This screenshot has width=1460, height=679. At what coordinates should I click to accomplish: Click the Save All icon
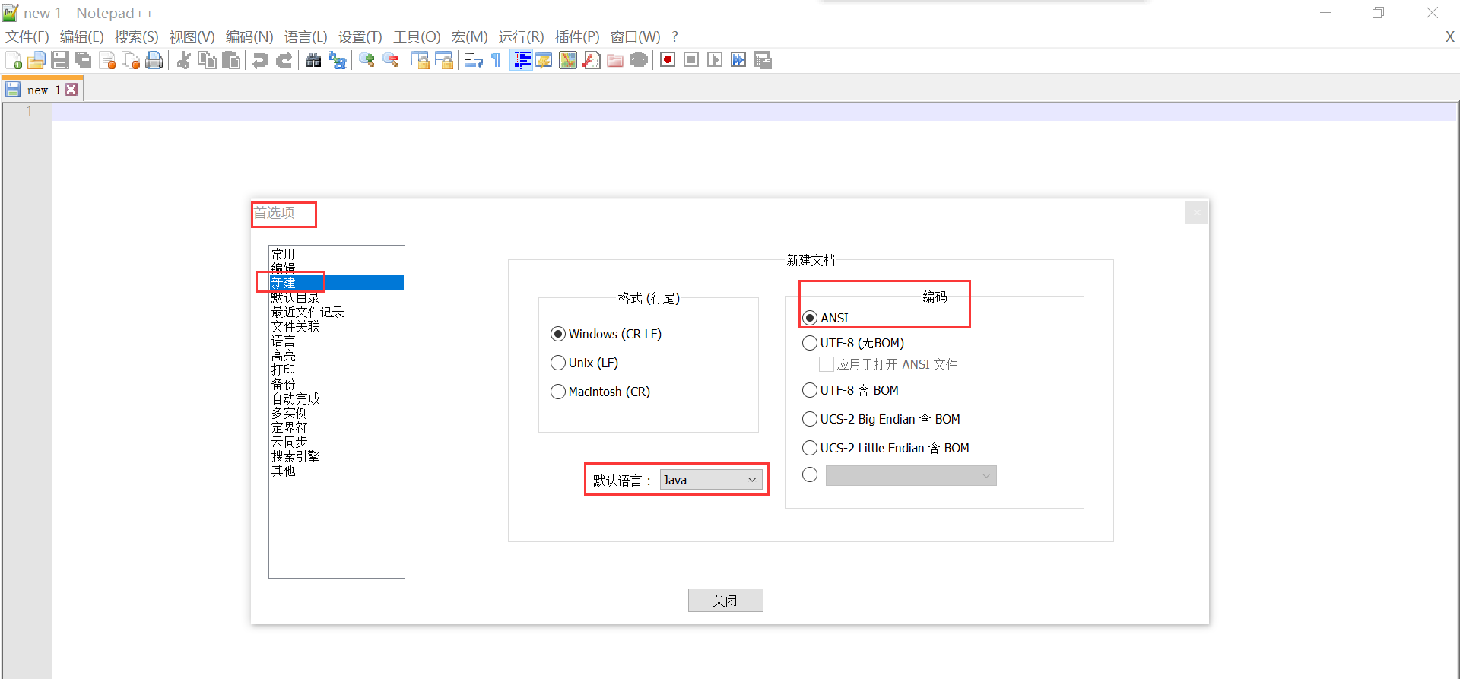click(x=84, y=60)
